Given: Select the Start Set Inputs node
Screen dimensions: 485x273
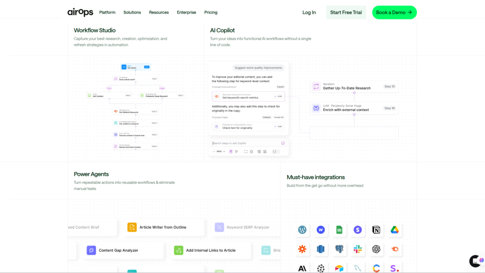Looking at the screenshot, I should pos(135,67).
